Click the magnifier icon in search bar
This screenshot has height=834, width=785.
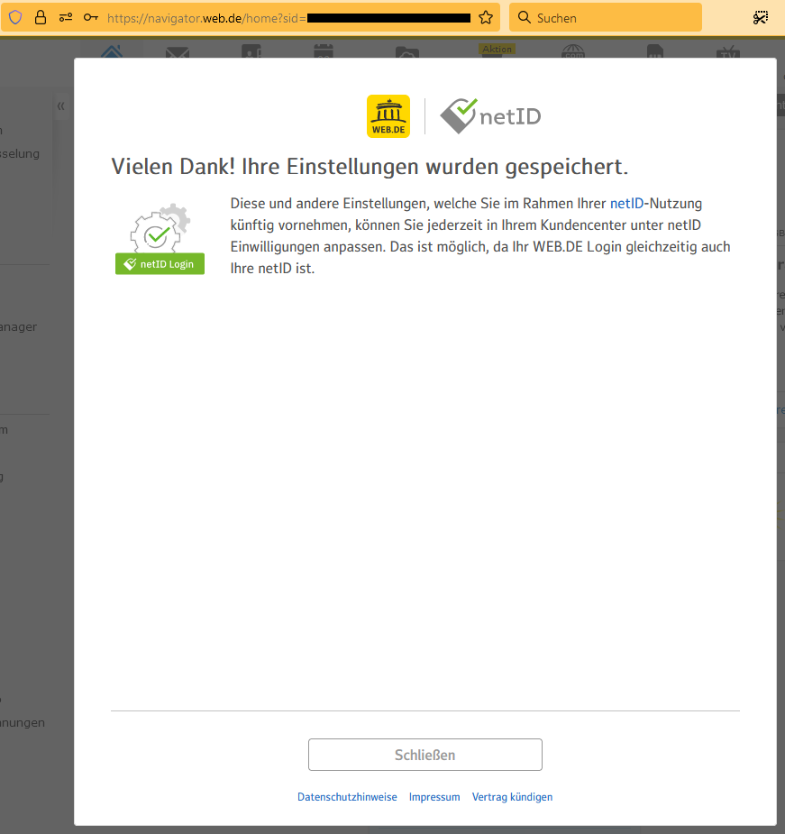[x=525, y=17]
